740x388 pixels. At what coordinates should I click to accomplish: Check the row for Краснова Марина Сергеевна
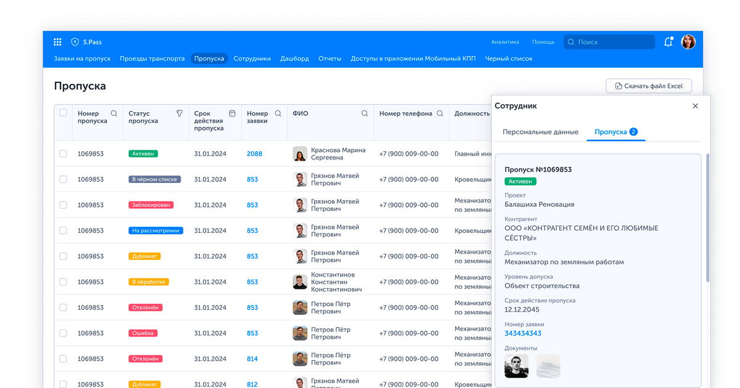[x=63, y=153]
